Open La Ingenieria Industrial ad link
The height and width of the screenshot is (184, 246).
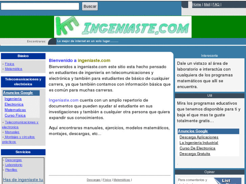point(199,143)
